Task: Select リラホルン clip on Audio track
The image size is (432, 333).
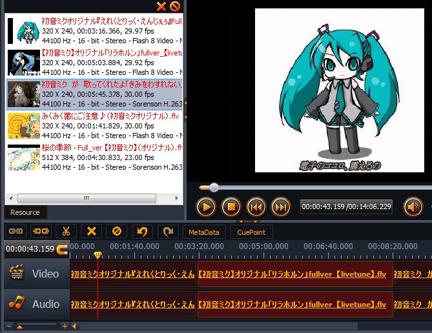Action: pyautogui.click(x=295, y=305)
